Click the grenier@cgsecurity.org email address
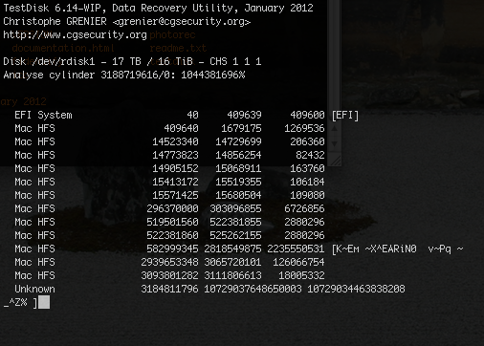The image size is (484, 346). click(x=182, y=22)
